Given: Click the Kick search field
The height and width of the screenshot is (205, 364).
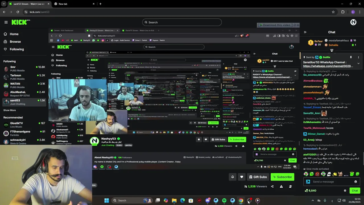Looking at the screenshot, I should 182,22.
